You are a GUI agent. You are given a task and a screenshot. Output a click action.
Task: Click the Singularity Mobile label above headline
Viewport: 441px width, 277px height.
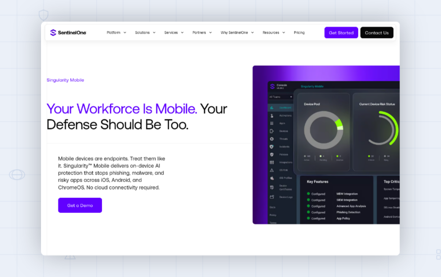point(65,80)
